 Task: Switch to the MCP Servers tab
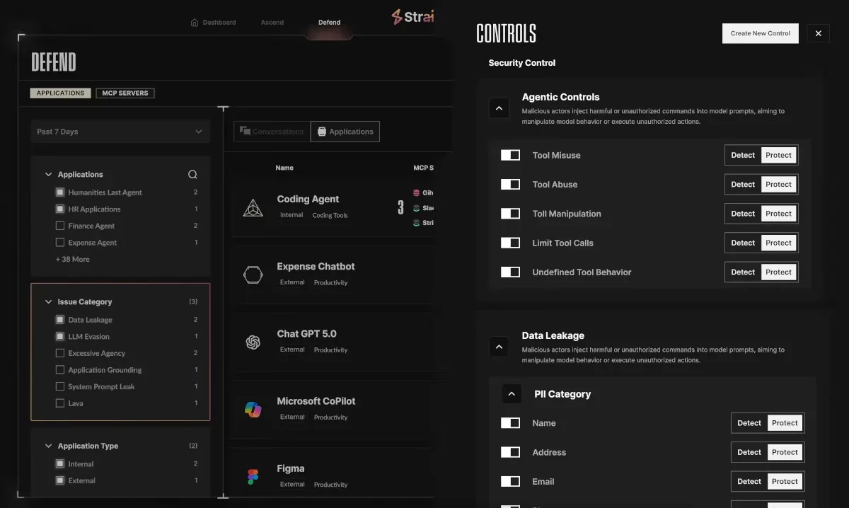125,93
